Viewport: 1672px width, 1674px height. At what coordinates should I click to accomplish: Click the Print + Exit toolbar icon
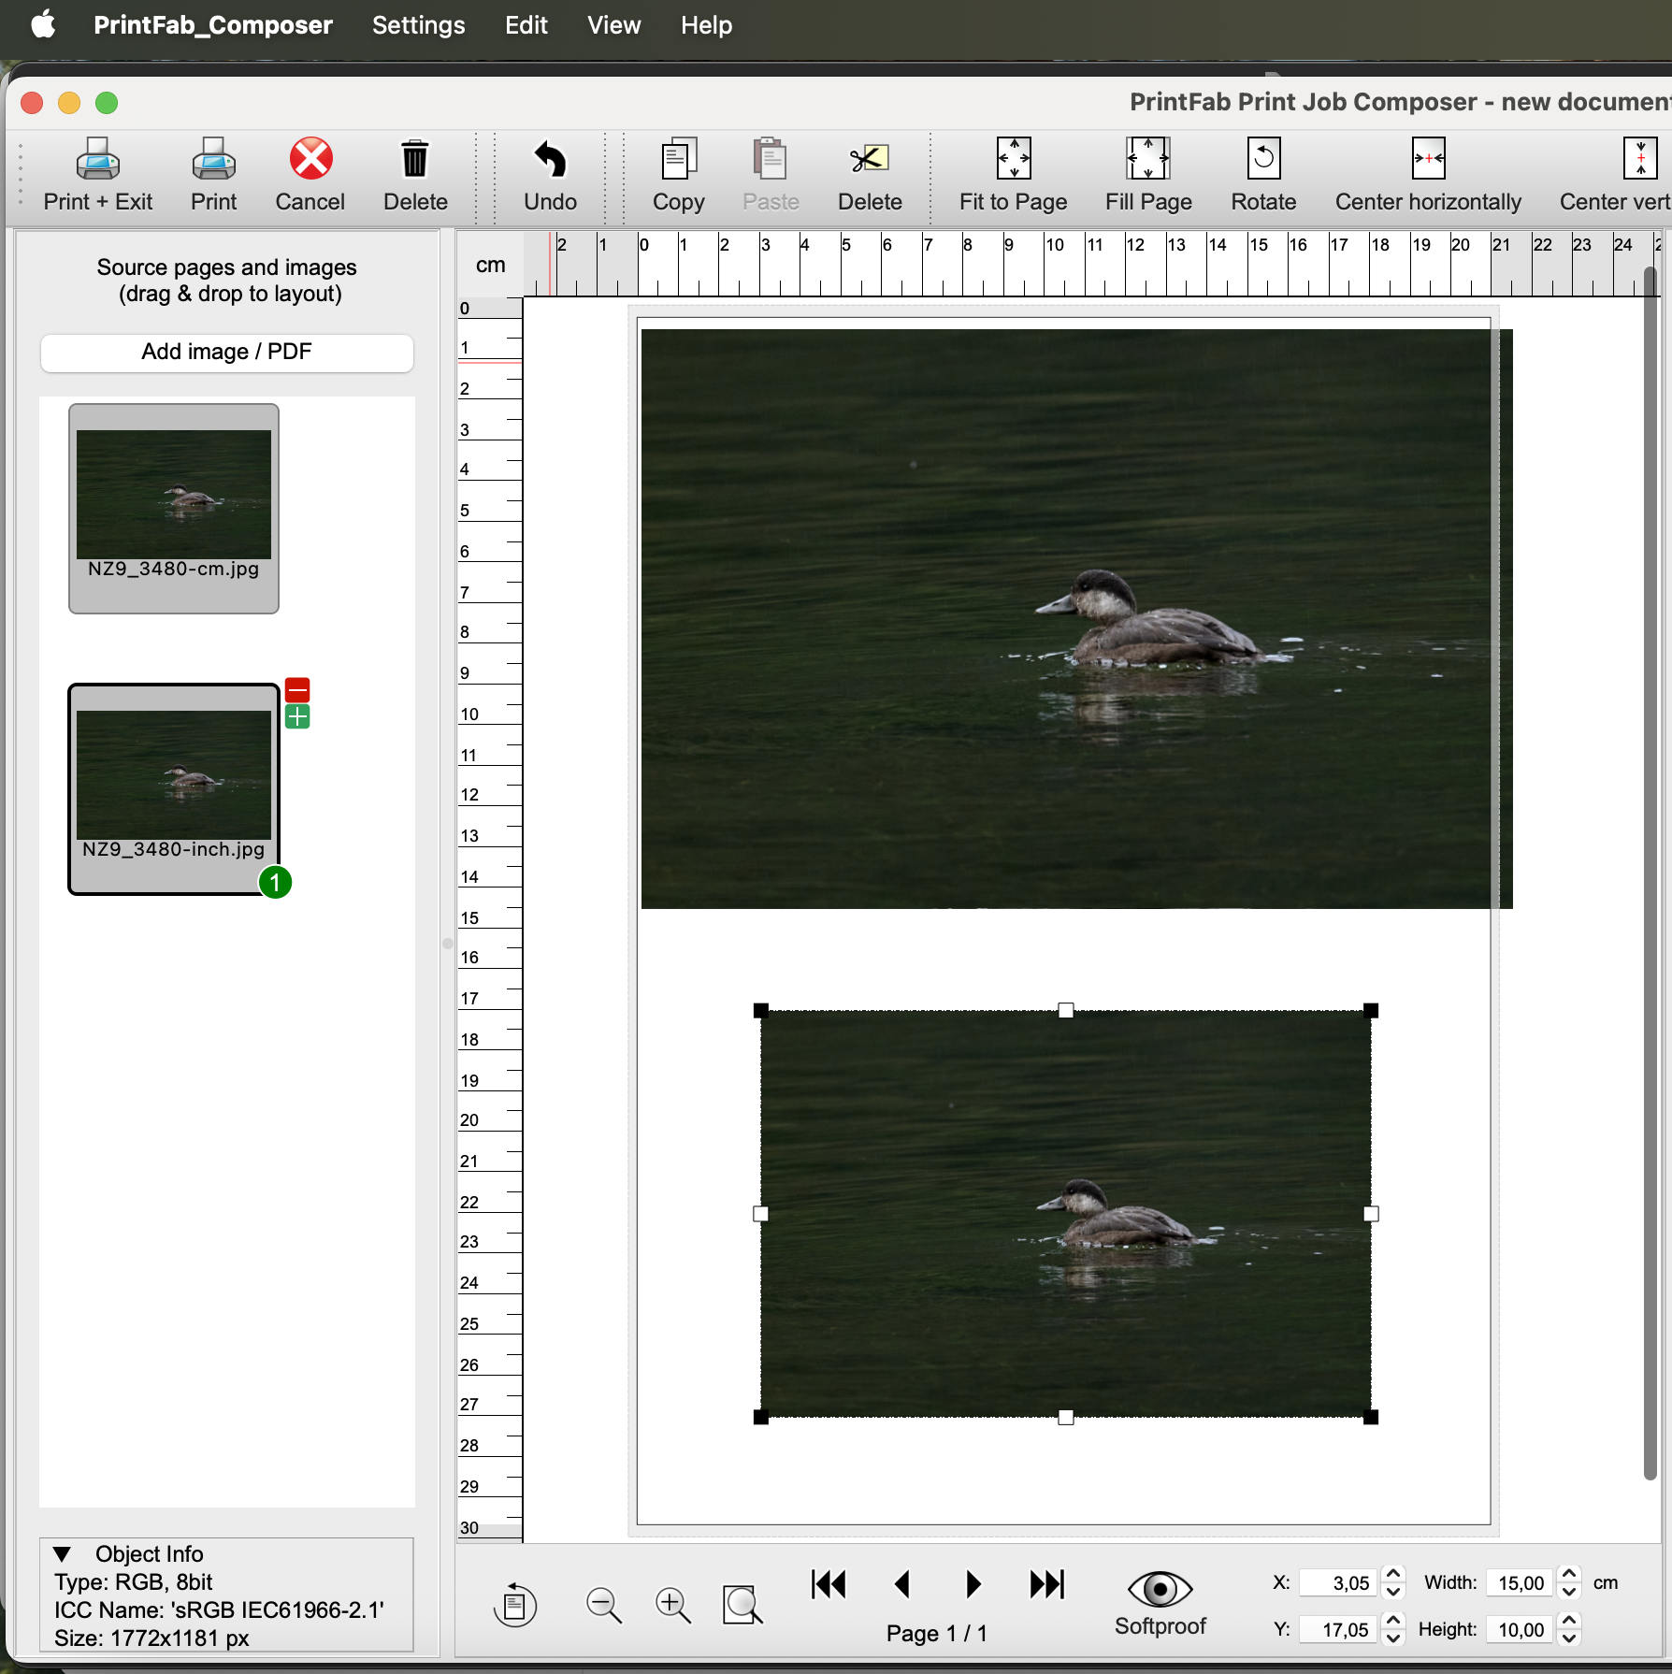(x=98, y=176)
